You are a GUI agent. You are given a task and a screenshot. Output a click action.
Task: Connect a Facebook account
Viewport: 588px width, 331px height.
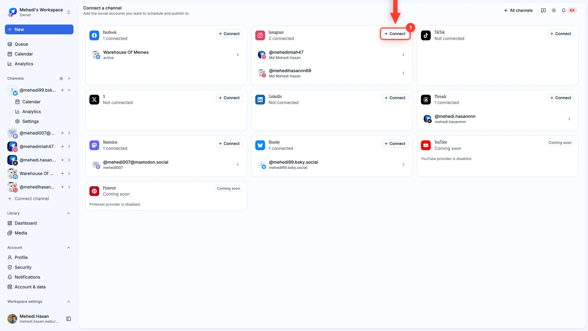pyautogui.click(x=229, y=34)
